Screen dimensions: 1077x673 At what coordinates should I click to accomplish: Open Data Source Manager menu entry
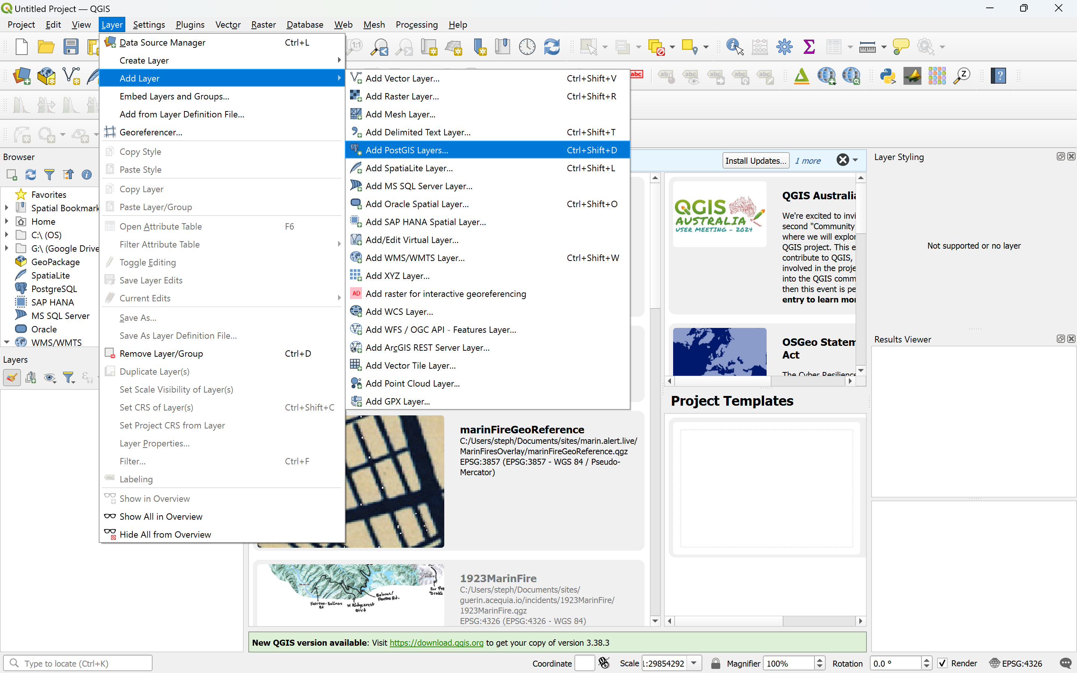pyautogui.click(x=222, y=42)
